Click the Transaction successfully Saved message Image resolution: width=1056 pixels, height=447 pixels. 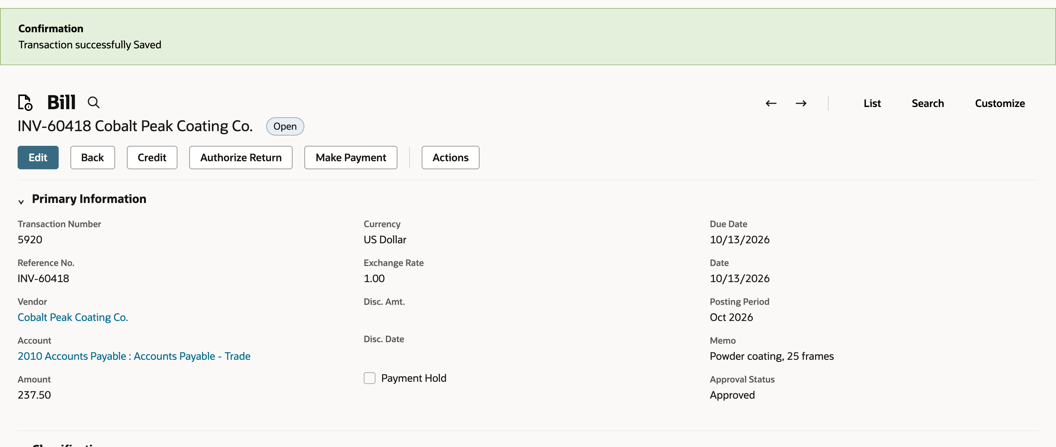tap(90, 45)
